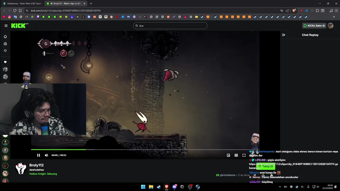Image resolution: width=340 pixels, height=191 pixels.
Task: Toggle the browser sidebar panel
Action: click(323, 11)
